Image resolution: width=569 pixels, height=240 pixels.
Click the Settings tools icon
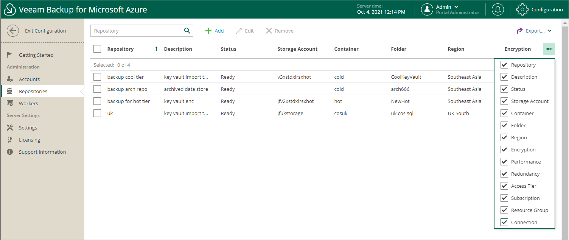(10, 128)
